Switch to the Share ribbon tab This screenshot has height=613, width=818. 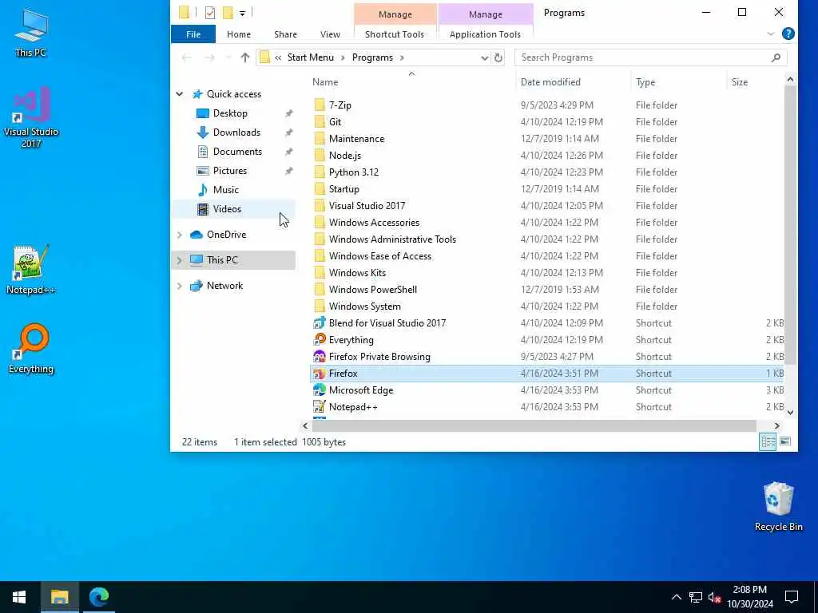click(285, 34)
